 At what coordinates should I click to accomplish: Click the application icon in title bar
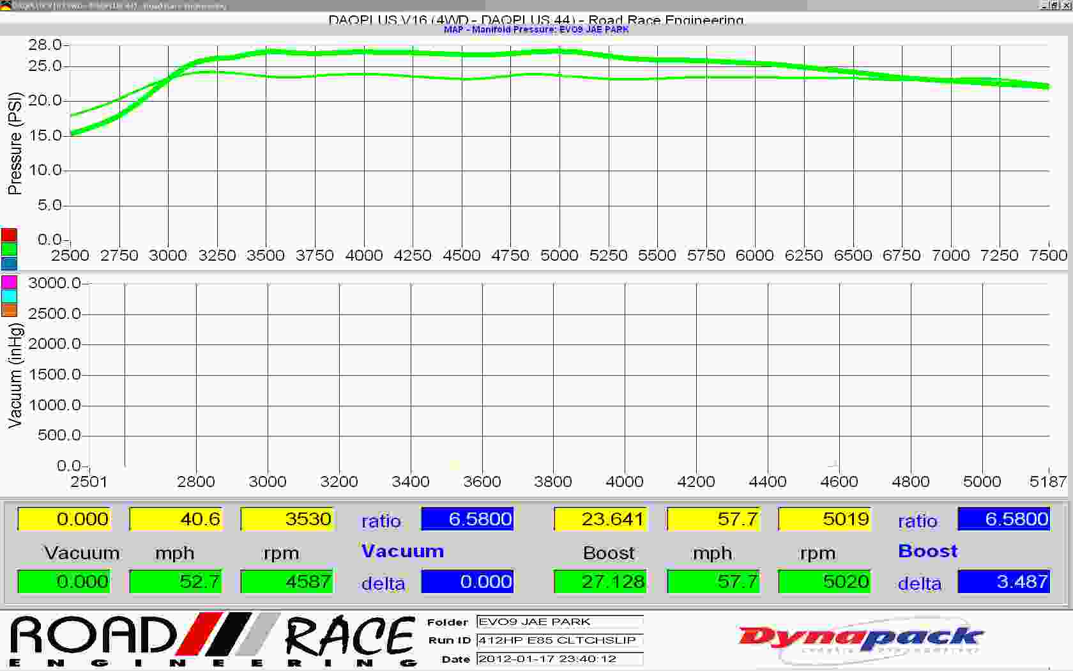click(x=6, y=6)
